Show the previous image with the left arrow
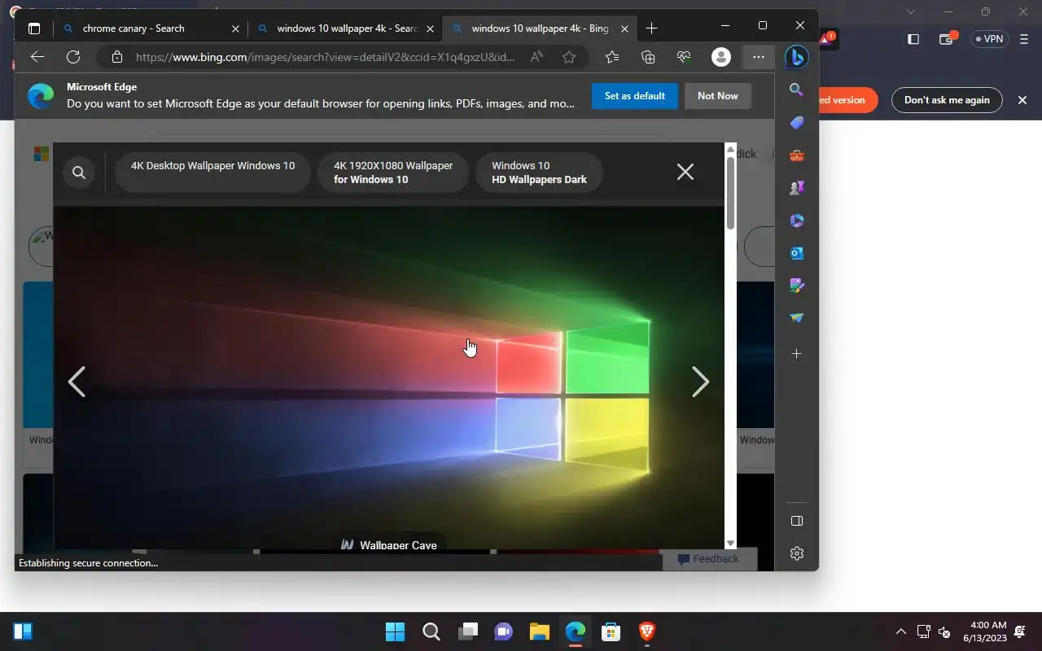 coord(77,382)
